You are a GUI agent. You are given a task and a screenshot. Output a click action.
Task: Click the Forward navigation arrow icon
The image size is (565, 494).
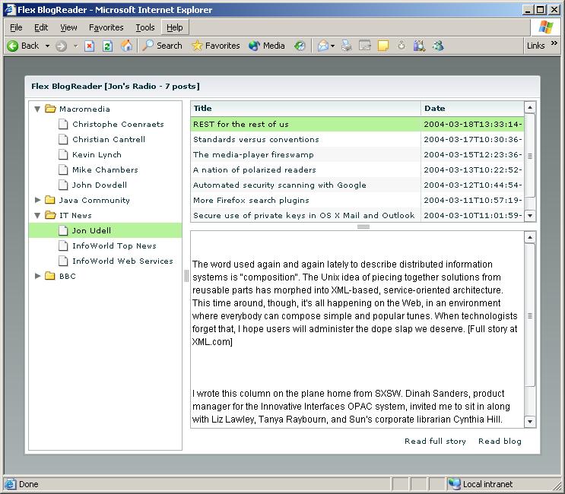62,46
